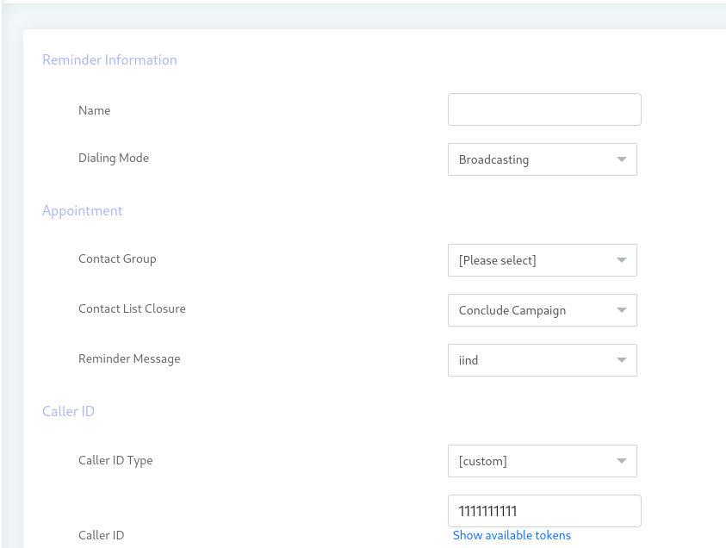This screenshot has height=548, width=726.
Task: Click the Reminder Message label
Action: click(129, 358)
